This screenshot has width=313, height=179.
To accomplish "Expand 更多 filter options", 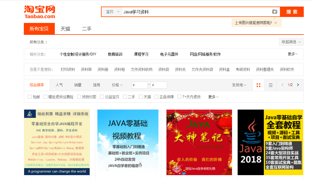I will [214, 97].
